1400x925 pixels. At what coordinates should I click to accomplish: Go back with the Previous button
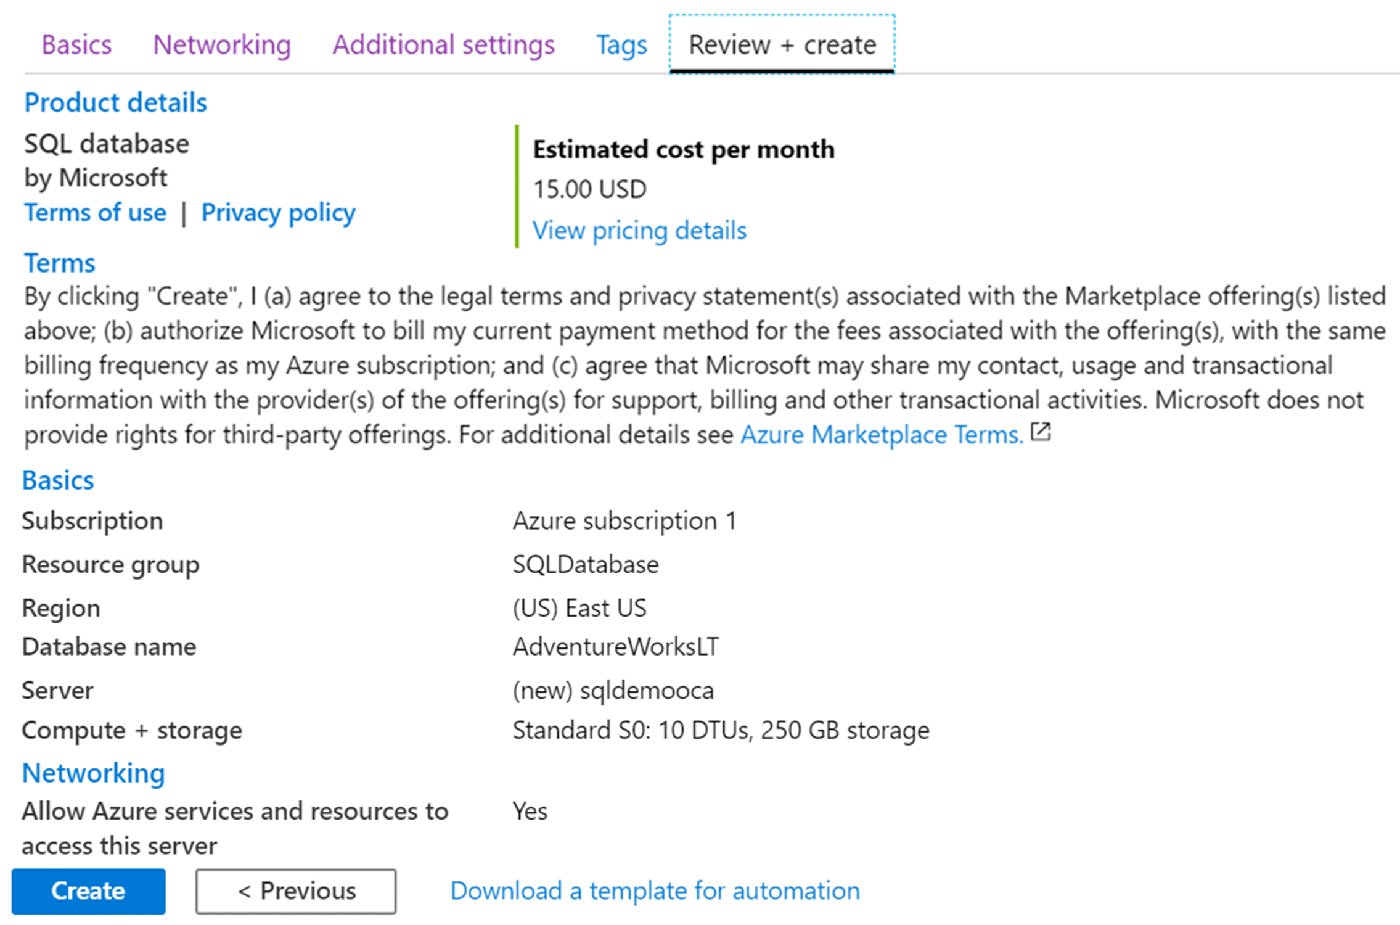tap(296, 891)
